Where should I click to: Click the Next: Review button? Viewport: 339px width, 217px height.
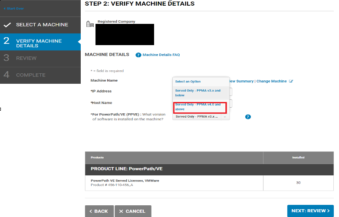pyautogui.click(x=310, y=211)
